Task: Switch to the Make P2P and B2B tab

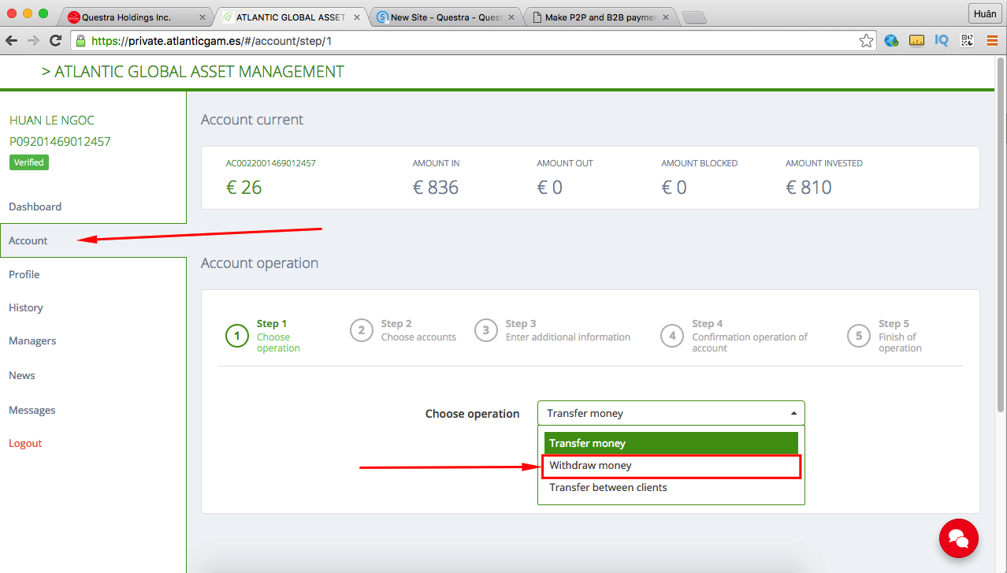Action: tap(600, 17)
